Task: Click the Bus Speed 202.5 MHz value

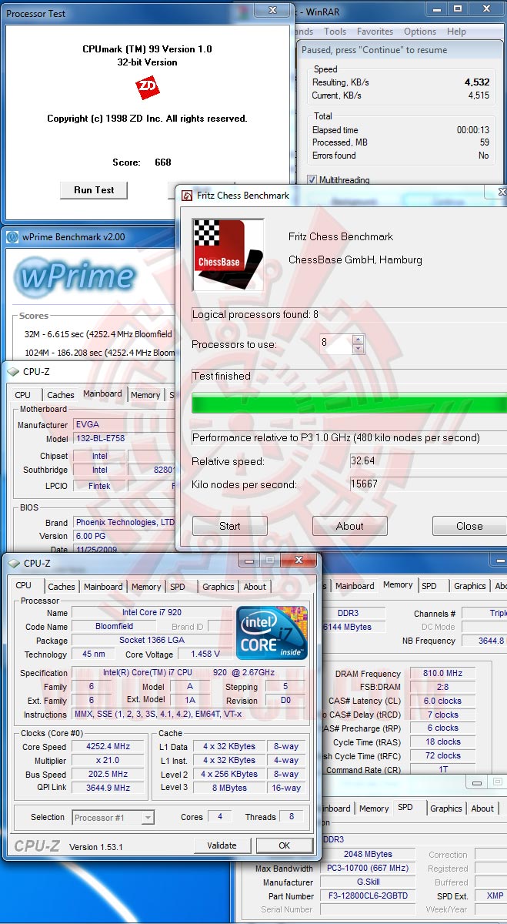Action: [x=108, y=775]
